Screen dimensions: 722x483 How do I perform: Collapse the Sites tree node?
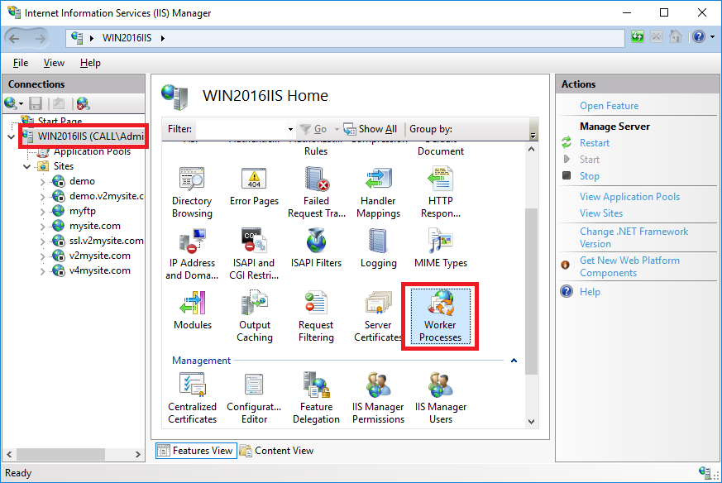[x=27, y=167]
